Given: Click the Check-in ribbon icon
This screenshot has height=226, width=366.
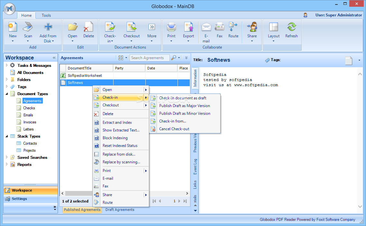Looking at the screenshot, I should click(x=110, y=27).
